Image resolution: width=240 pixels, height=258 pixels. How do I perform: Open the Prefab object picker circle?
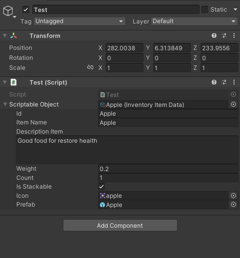coord(233,205)
